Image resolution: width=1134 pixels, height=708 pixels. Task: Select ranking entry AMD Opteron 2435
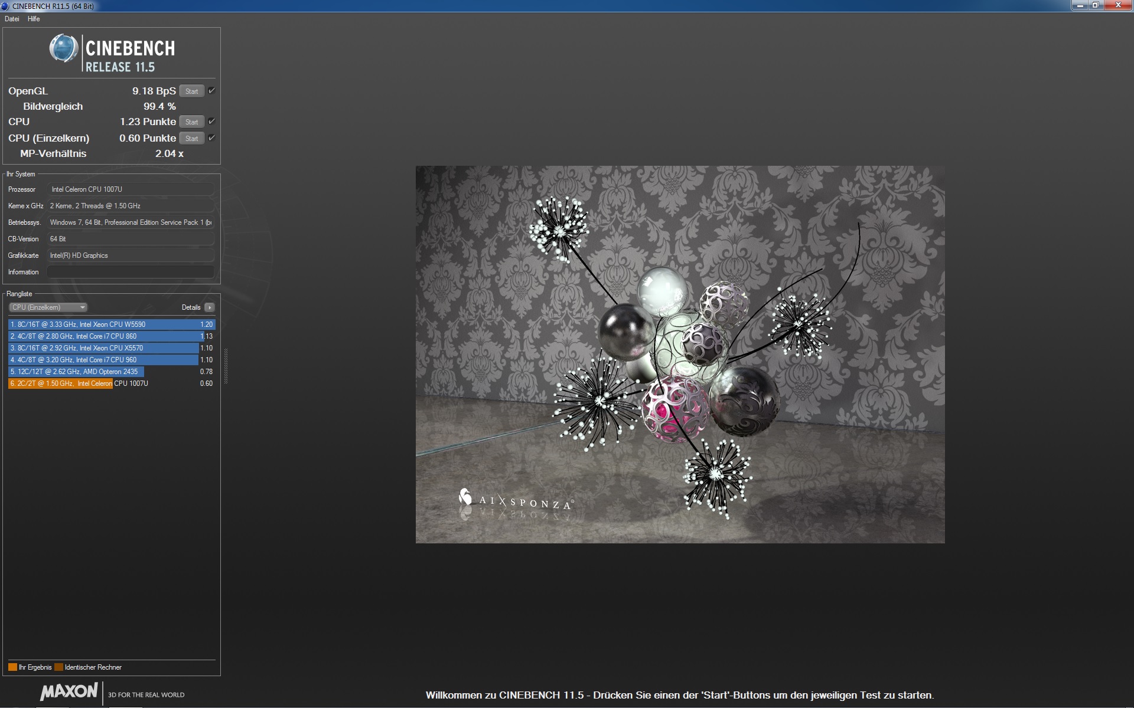point(112,372)
